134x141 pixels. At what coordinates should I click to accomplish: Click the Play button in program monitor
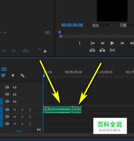[x=112, y=43]
